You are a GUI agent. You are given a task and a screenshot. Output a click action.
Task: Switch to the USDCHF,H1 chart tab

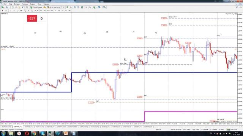(50, 127)
